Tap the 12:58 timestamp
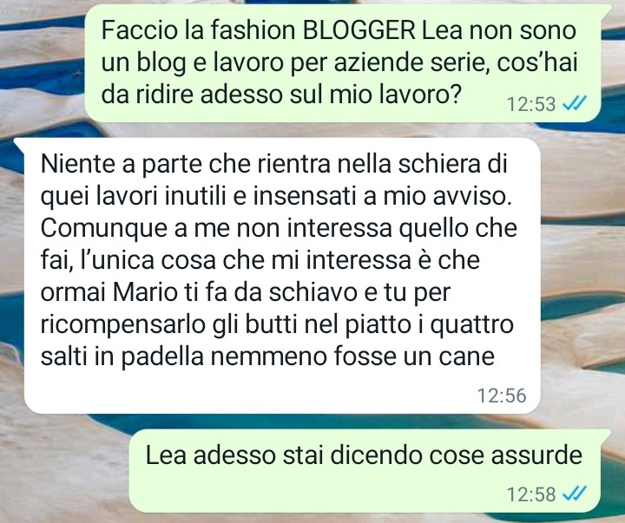The image size is (625, 523). [x=531, y=494]
